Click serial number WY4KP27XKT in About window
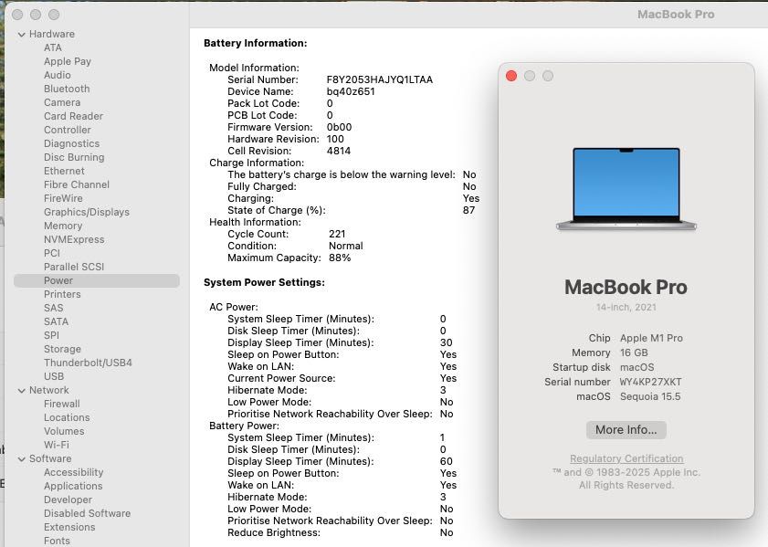 click(650, 382)
